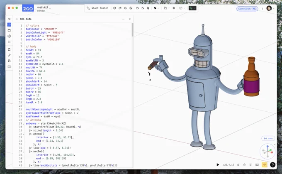This screenshot has height=174, width=282.
Task: Click the export part sidebar icon
Action: [x=9, y=61]
